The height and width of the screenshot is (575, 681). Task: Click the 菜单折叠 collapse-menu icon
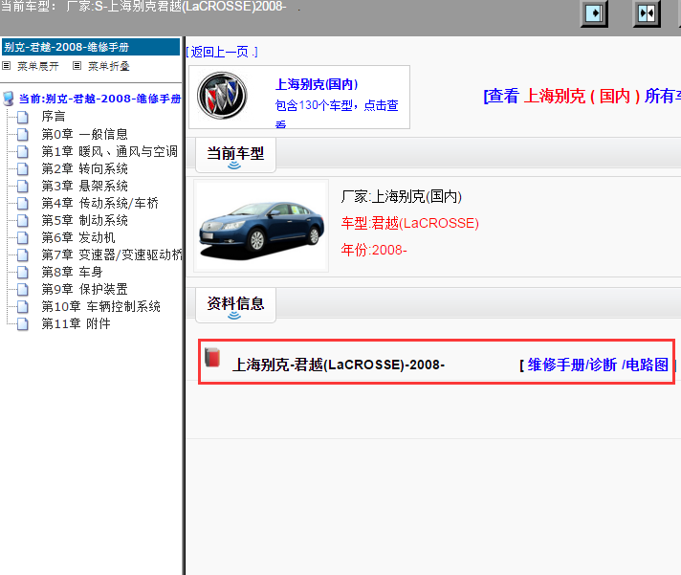click(x=77, y=66)
